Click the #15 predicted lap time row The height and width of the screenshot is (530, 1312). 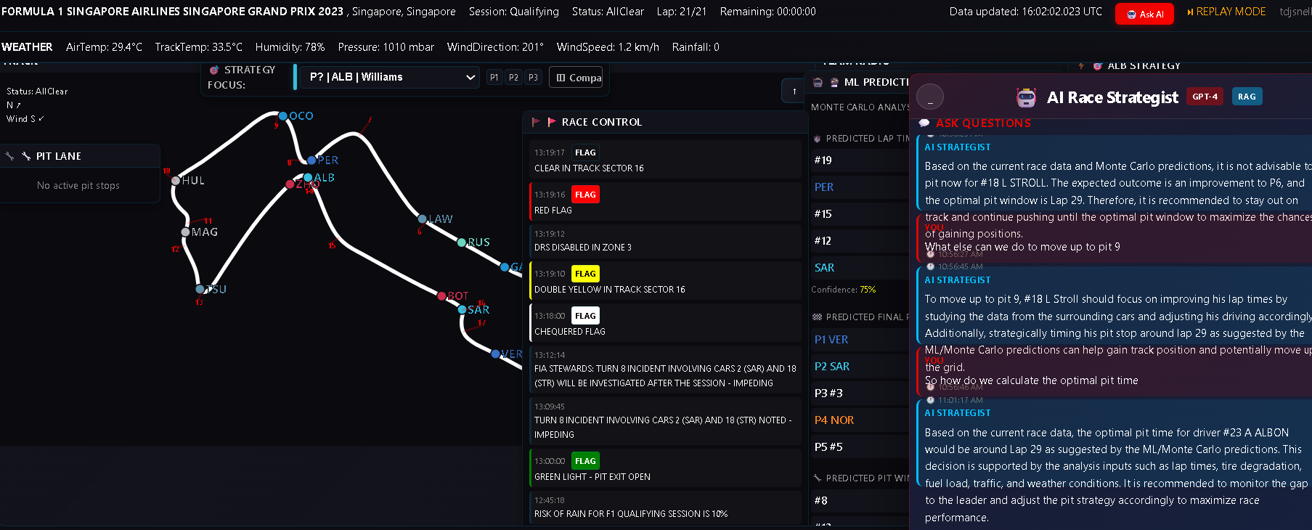(x=860, y=213)
